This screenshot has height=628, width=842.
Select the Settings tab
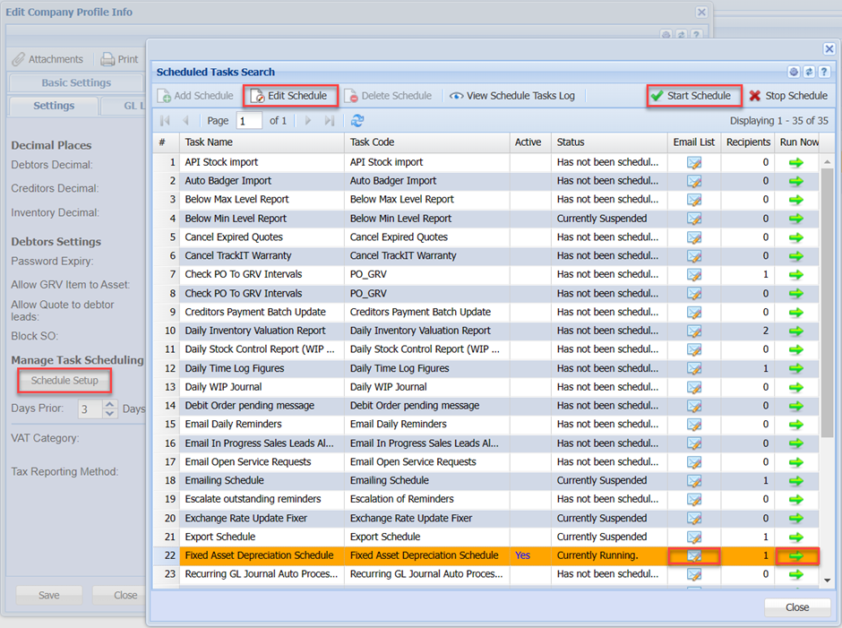[54, 106]
